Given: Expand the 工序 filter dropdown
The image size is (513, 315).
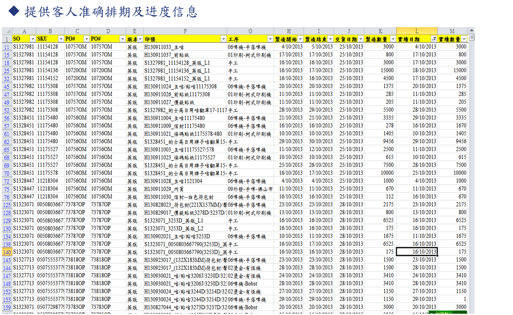Looking at the screenshot, I should pyautogui.click(x=270, y=39).
